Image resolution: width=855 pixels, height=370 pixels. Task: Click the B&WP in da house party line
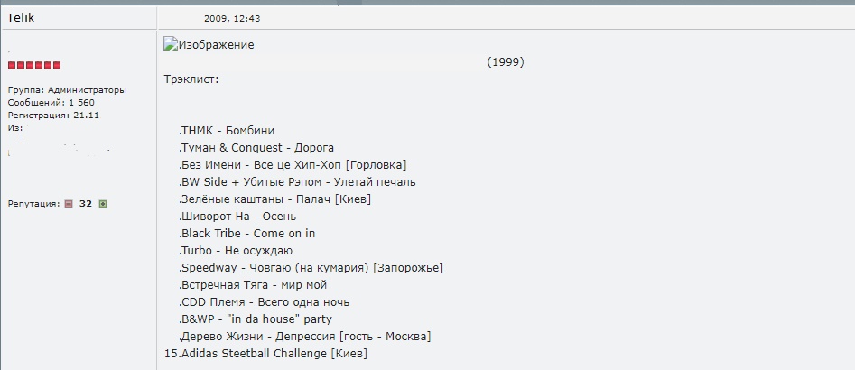coord(256,319)
